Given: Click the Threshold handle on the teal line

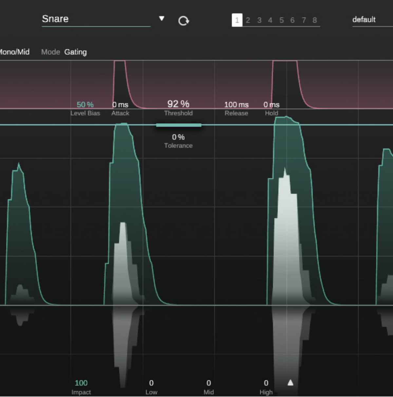Looking at the screenshot, I should [x=179, y=125].
